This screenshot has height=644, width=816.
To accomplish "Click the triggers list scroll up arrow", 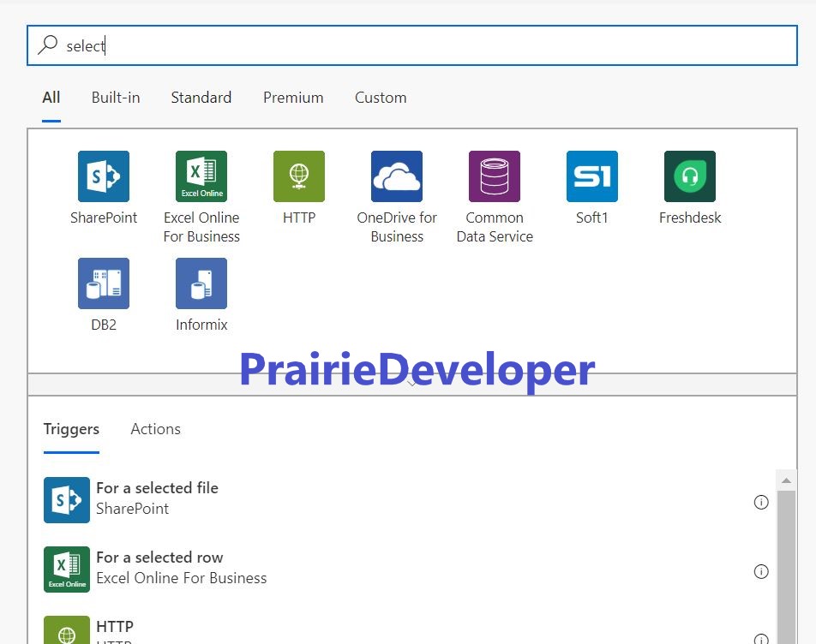I will click(786, 480).
